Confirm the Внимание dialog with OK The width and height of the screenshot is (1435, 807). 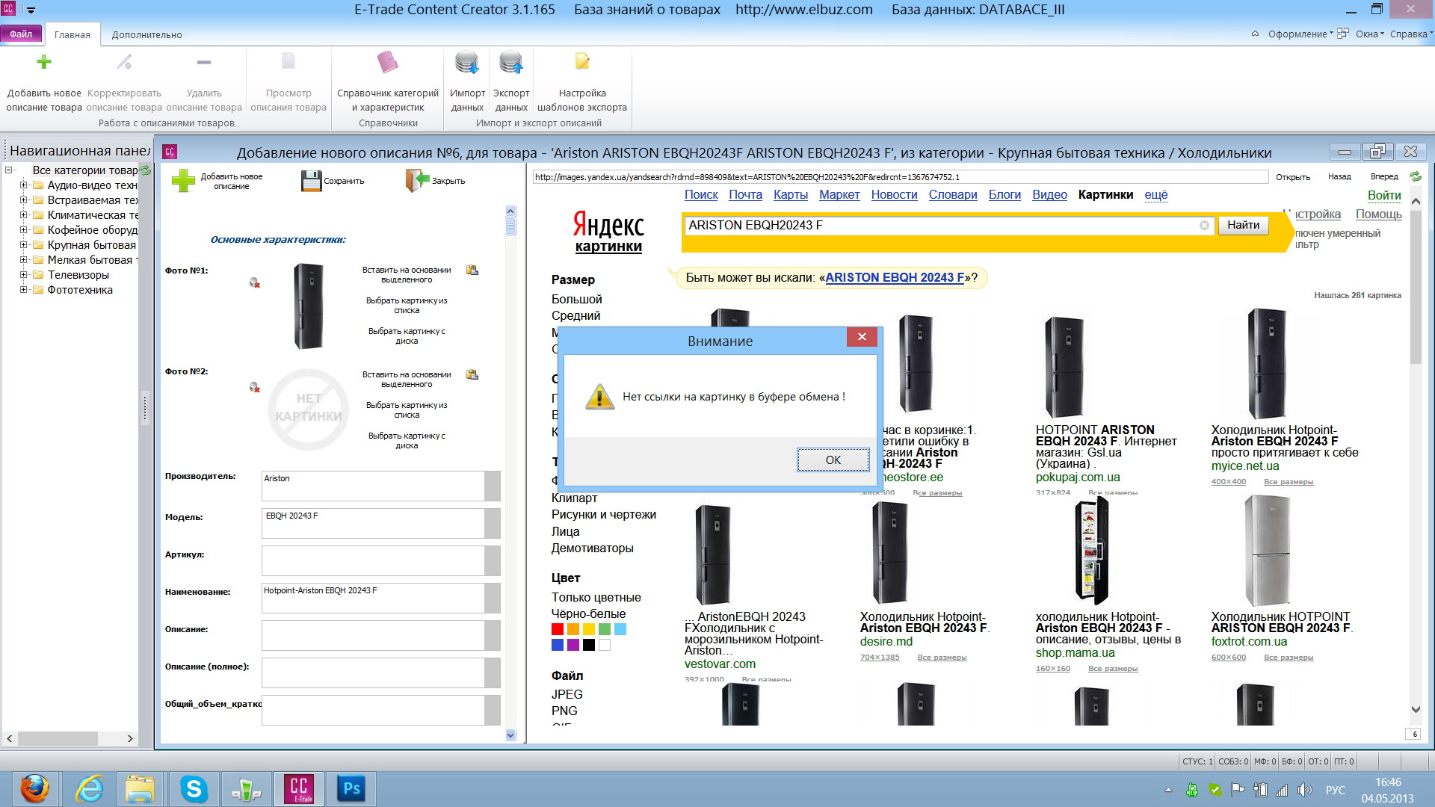click(833, 460)
